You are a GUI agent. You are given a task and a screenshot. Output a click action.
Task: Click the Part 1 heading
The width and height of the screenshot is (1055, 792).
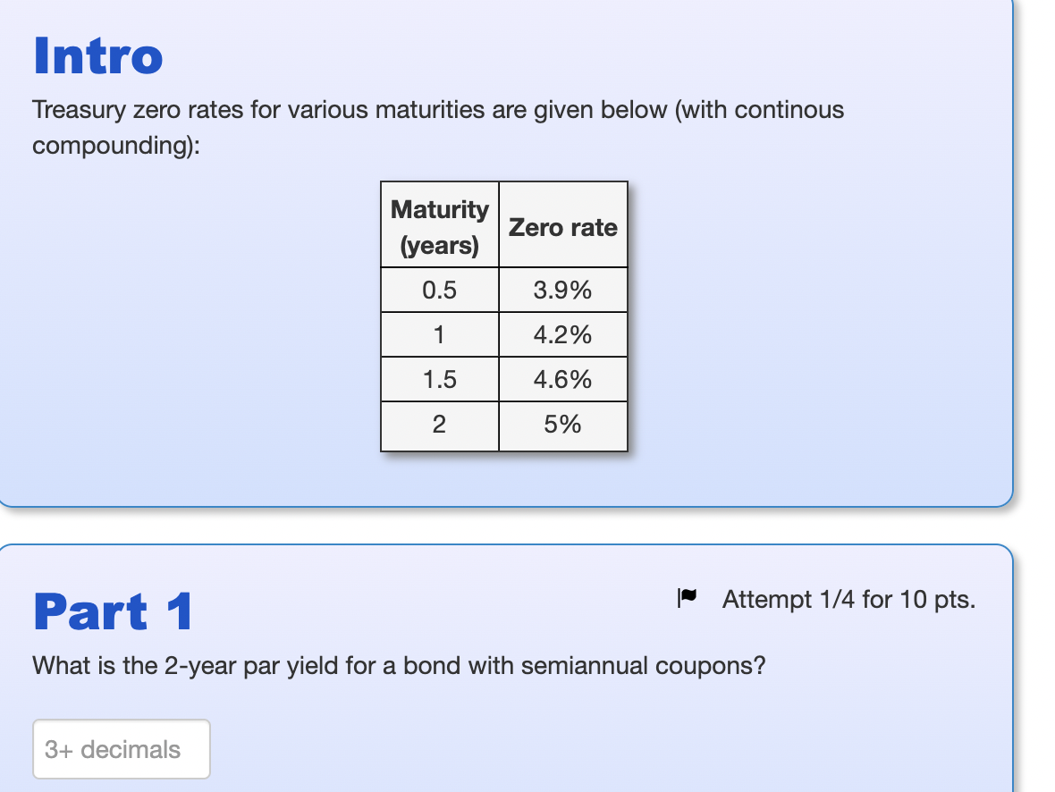pyautogui.click(x=110, y=611)
